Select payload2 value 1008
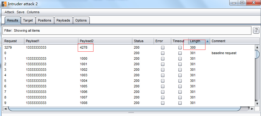 [x=84, y=103]
